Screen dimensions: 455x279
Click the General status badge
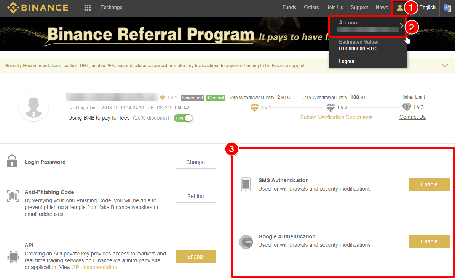click(x=216, y=98)
